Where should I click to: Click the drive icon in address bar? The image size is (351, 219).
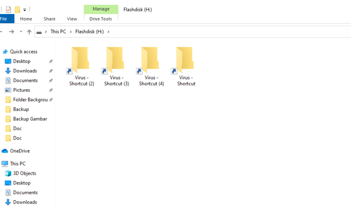39,32
